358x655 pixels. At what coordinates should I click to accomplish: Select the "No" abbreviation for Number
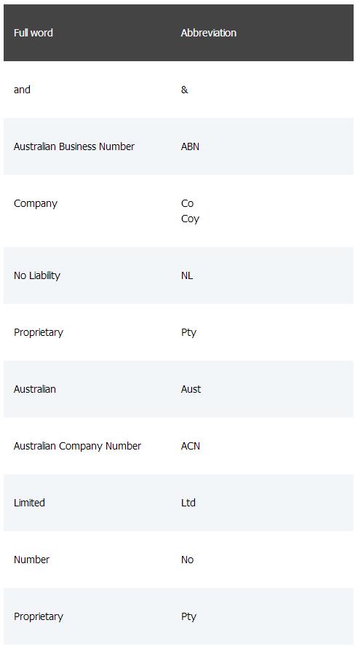[x=187, y=560]
